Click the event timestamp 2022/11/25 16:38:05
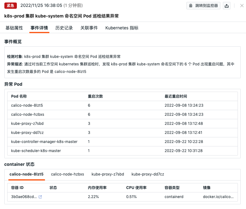 [x=41, y=6]
